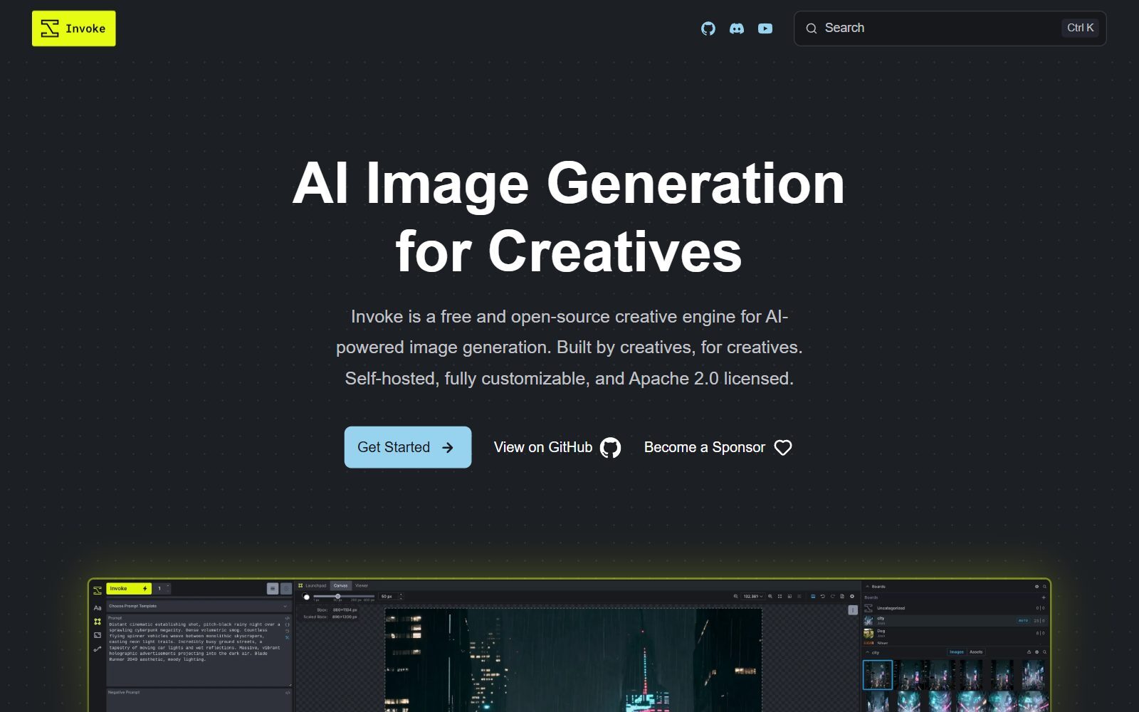This screenshot has width=1139, height=712.
Task: Follow the Become a Sponsor link
Action: pyautogui.click(x=718, y=447)
